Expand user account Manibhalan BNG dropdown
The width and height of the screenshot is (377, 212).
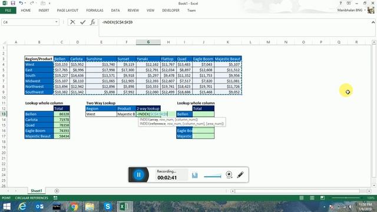365,11
